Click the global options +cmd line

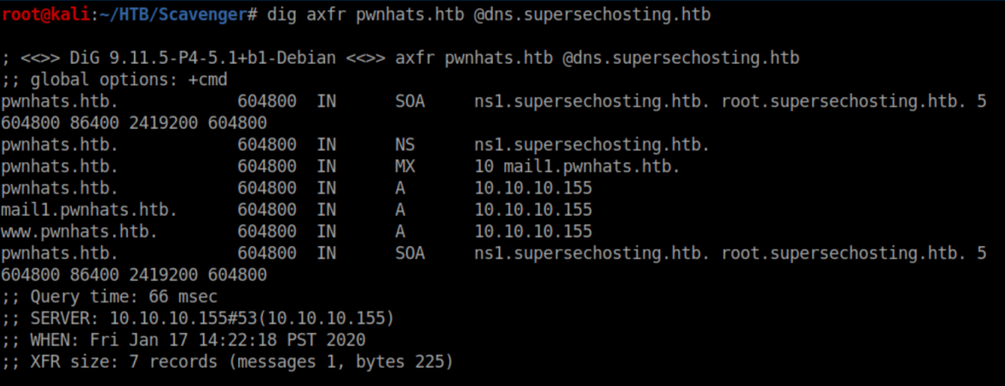pyautogui.click(x=114, y=80)
